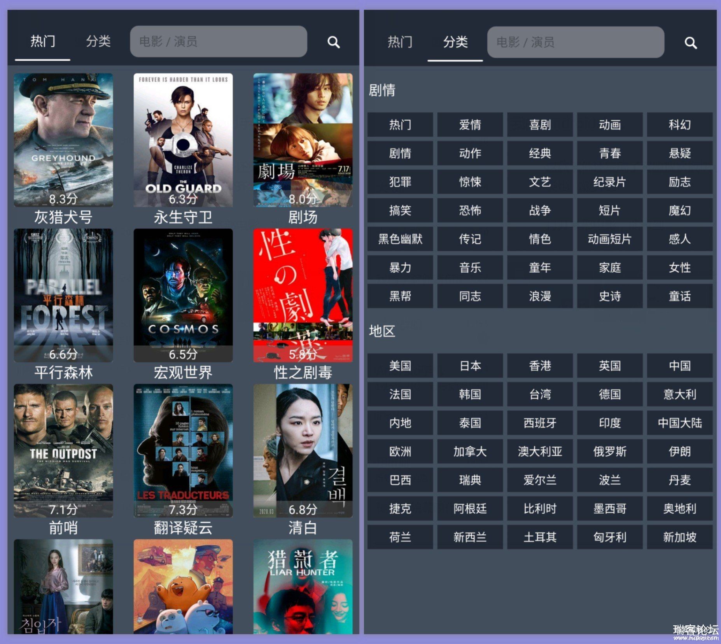Viewport: 721px width, 644px height.
Task: Open the Parallel Forest 平行森林 poster
Action: point(63,296)
